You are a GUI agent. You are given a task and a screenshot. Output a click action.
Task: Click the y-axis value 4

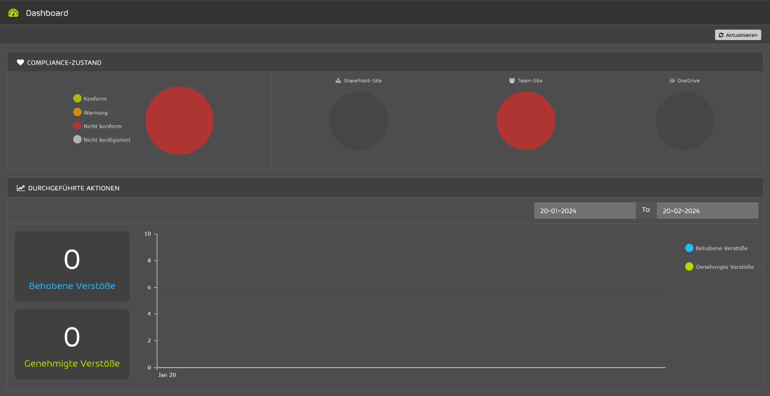click(150, 314)
